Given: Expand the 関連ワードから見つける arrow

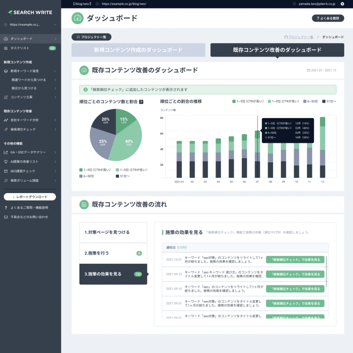Looking at the screenshot, I should click(55, 80).
